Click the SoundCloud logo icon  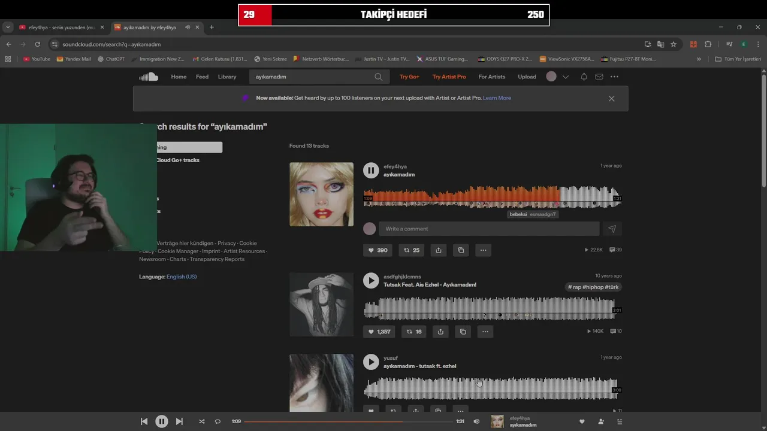(149, 77)
